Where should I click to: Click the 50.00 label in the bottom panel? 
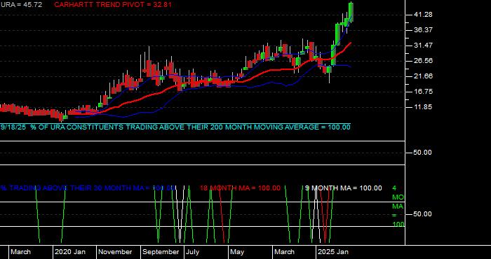coord(423,214)
